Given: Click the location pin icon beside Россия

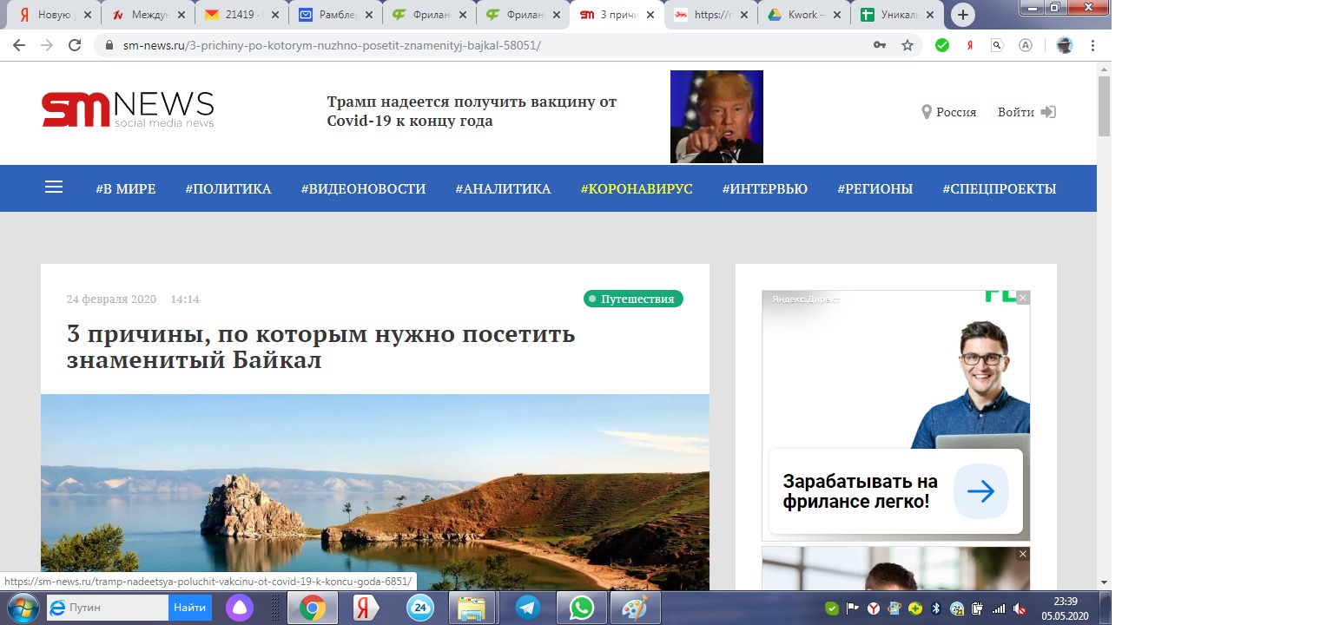Looking at the screenshot, I should pyautogui.click(x=927, y=112).
